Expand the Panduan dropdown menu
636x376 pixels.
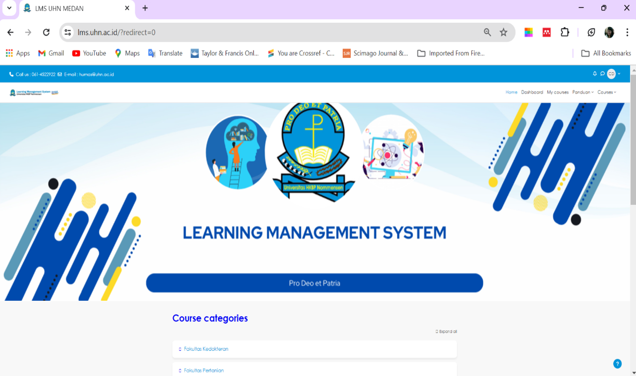(583, 92)
